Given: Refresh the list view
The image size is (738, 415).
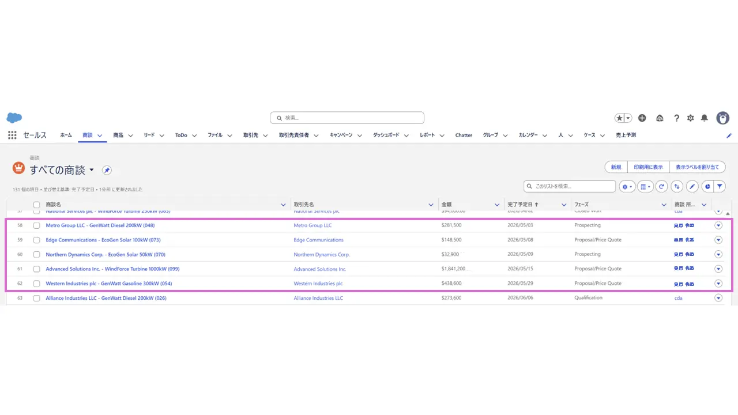Looking at the screenshot, I should pos(662,187).
